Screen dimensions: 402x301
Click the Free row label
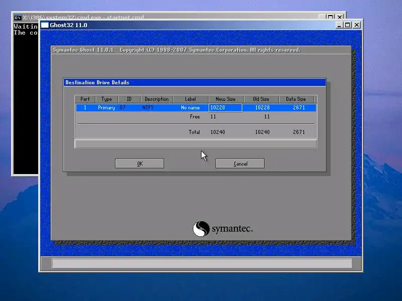[x=195, y=117]
